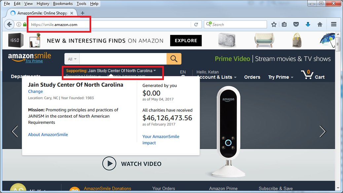
Task: Click the EXPLORE button
Action: (x=186, y=41)
